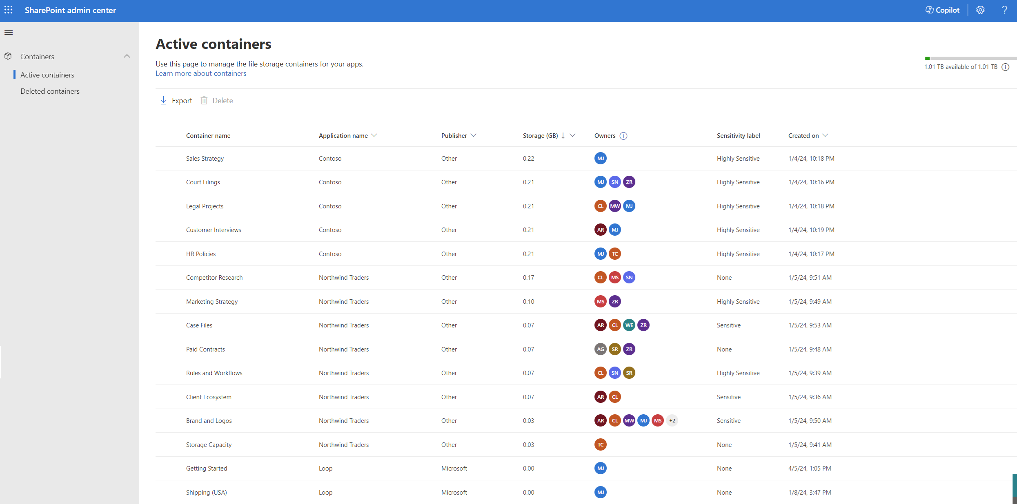Toggle selection of Court Filings container
1017x504 pixels.
[x=168, y=182]
